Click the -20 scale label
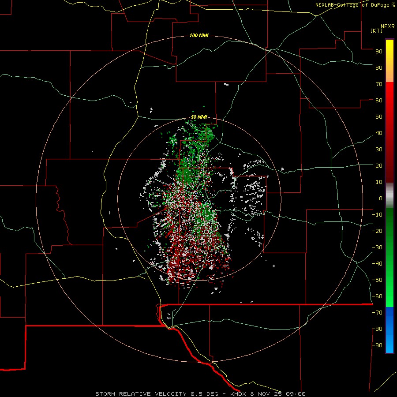This screenshot has width=397, height=397. pyautogui.click(x=377, y=231)
